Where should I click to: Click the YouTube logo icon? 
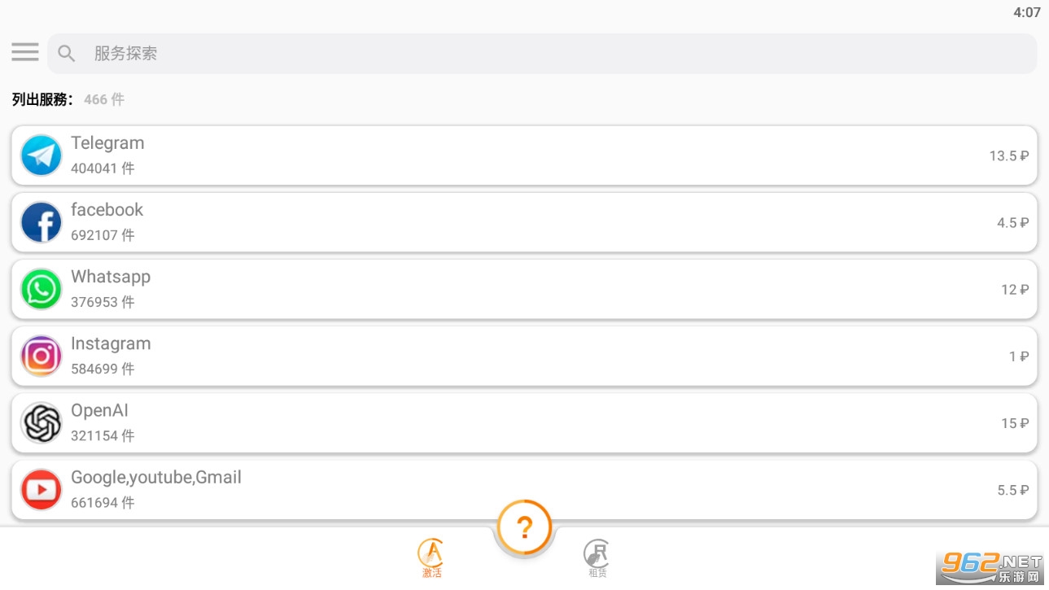point(42,490)
